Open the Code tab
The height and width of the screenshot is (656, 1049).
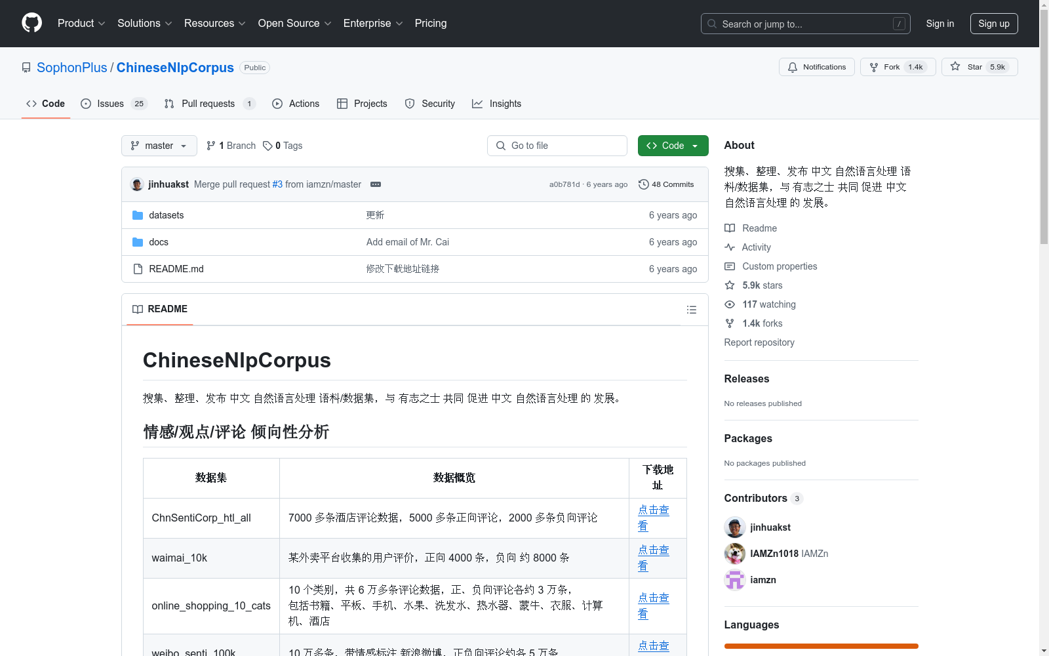coord(46,104)
